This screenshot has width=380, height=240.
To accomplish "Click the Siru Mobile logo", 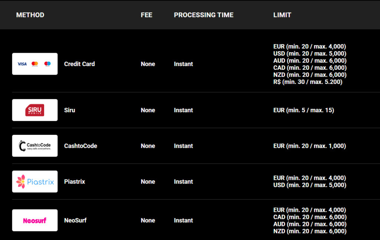I will (35, 110).
